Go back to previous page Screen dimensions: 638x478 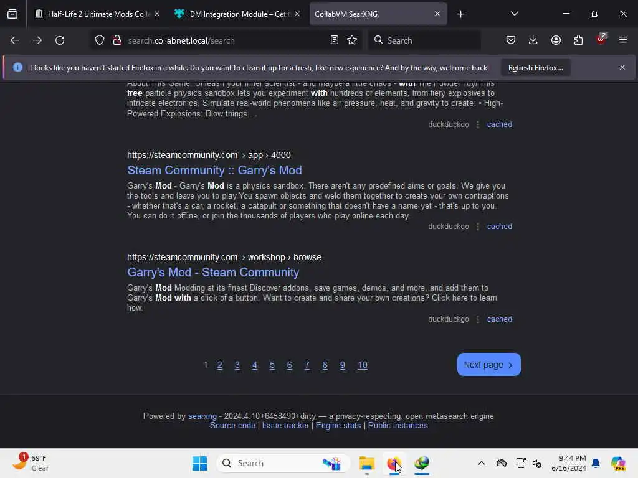(x=15, y=40)
